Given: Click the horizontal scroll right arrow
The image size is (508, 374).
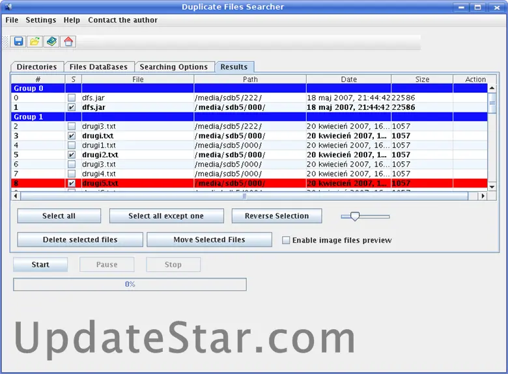Looking at the screenshot, I should 483,196.
